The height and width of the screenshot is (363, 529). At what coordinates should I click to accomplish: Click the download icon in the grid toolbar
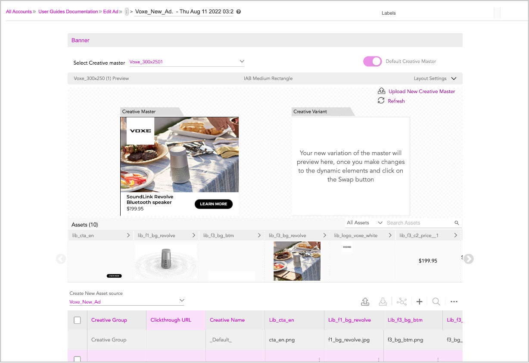tap(383, 302)
